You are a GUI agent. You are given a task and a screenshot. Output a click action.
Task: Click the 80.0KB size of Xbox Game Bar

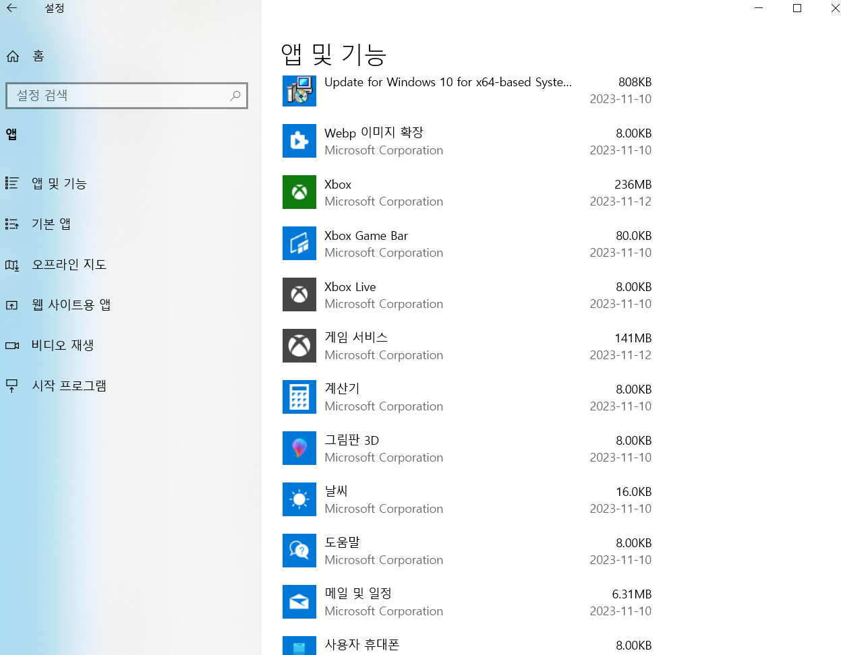tap(633, 236)
